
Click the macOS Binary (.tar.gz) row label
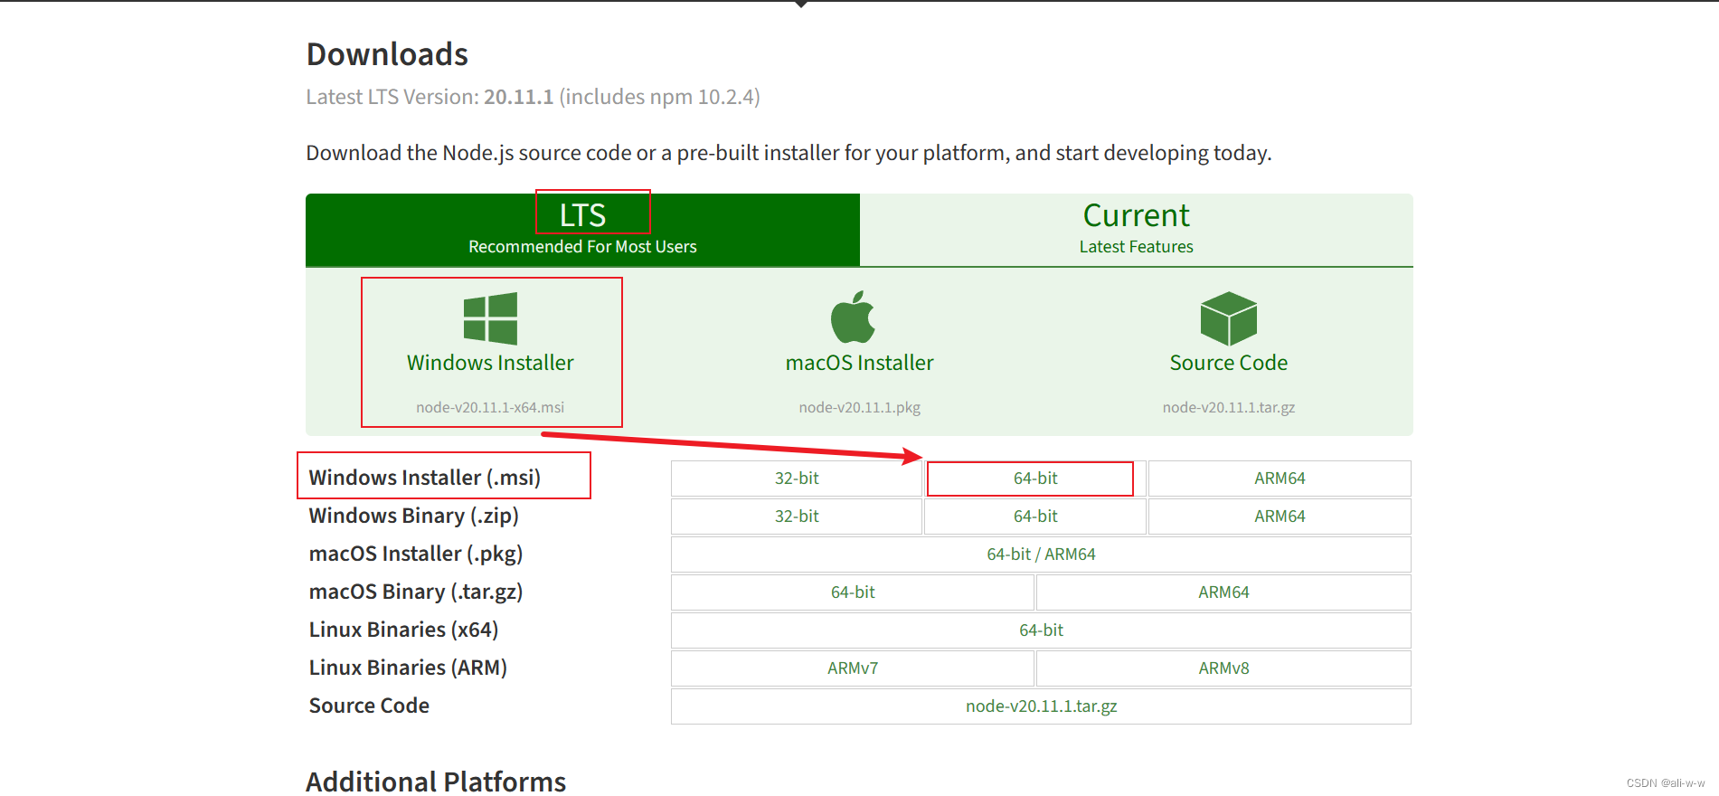tap(416, 592)
